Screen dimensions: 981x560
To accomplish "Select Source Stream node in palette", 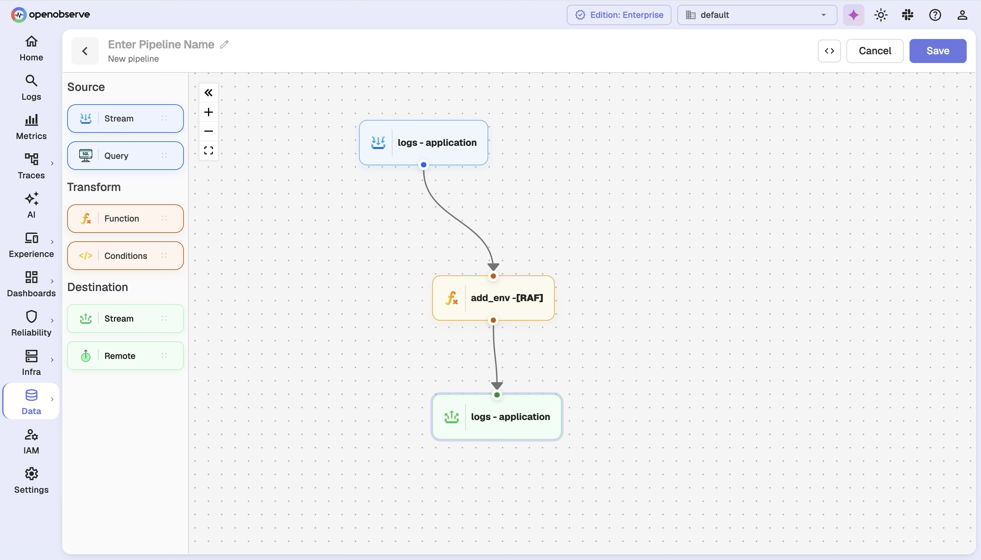I will 125,119.
